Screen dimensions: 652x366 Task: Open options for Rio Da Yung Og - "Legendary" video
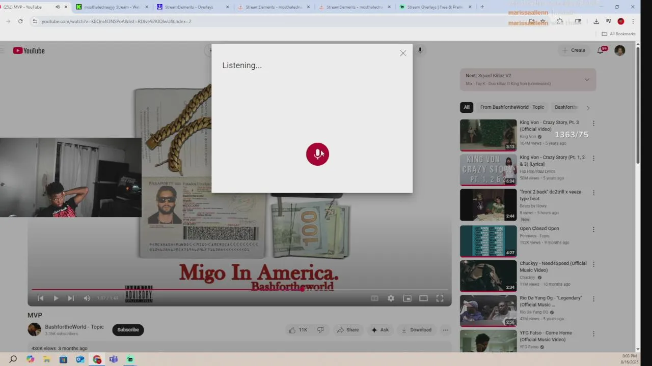[593, 298]
